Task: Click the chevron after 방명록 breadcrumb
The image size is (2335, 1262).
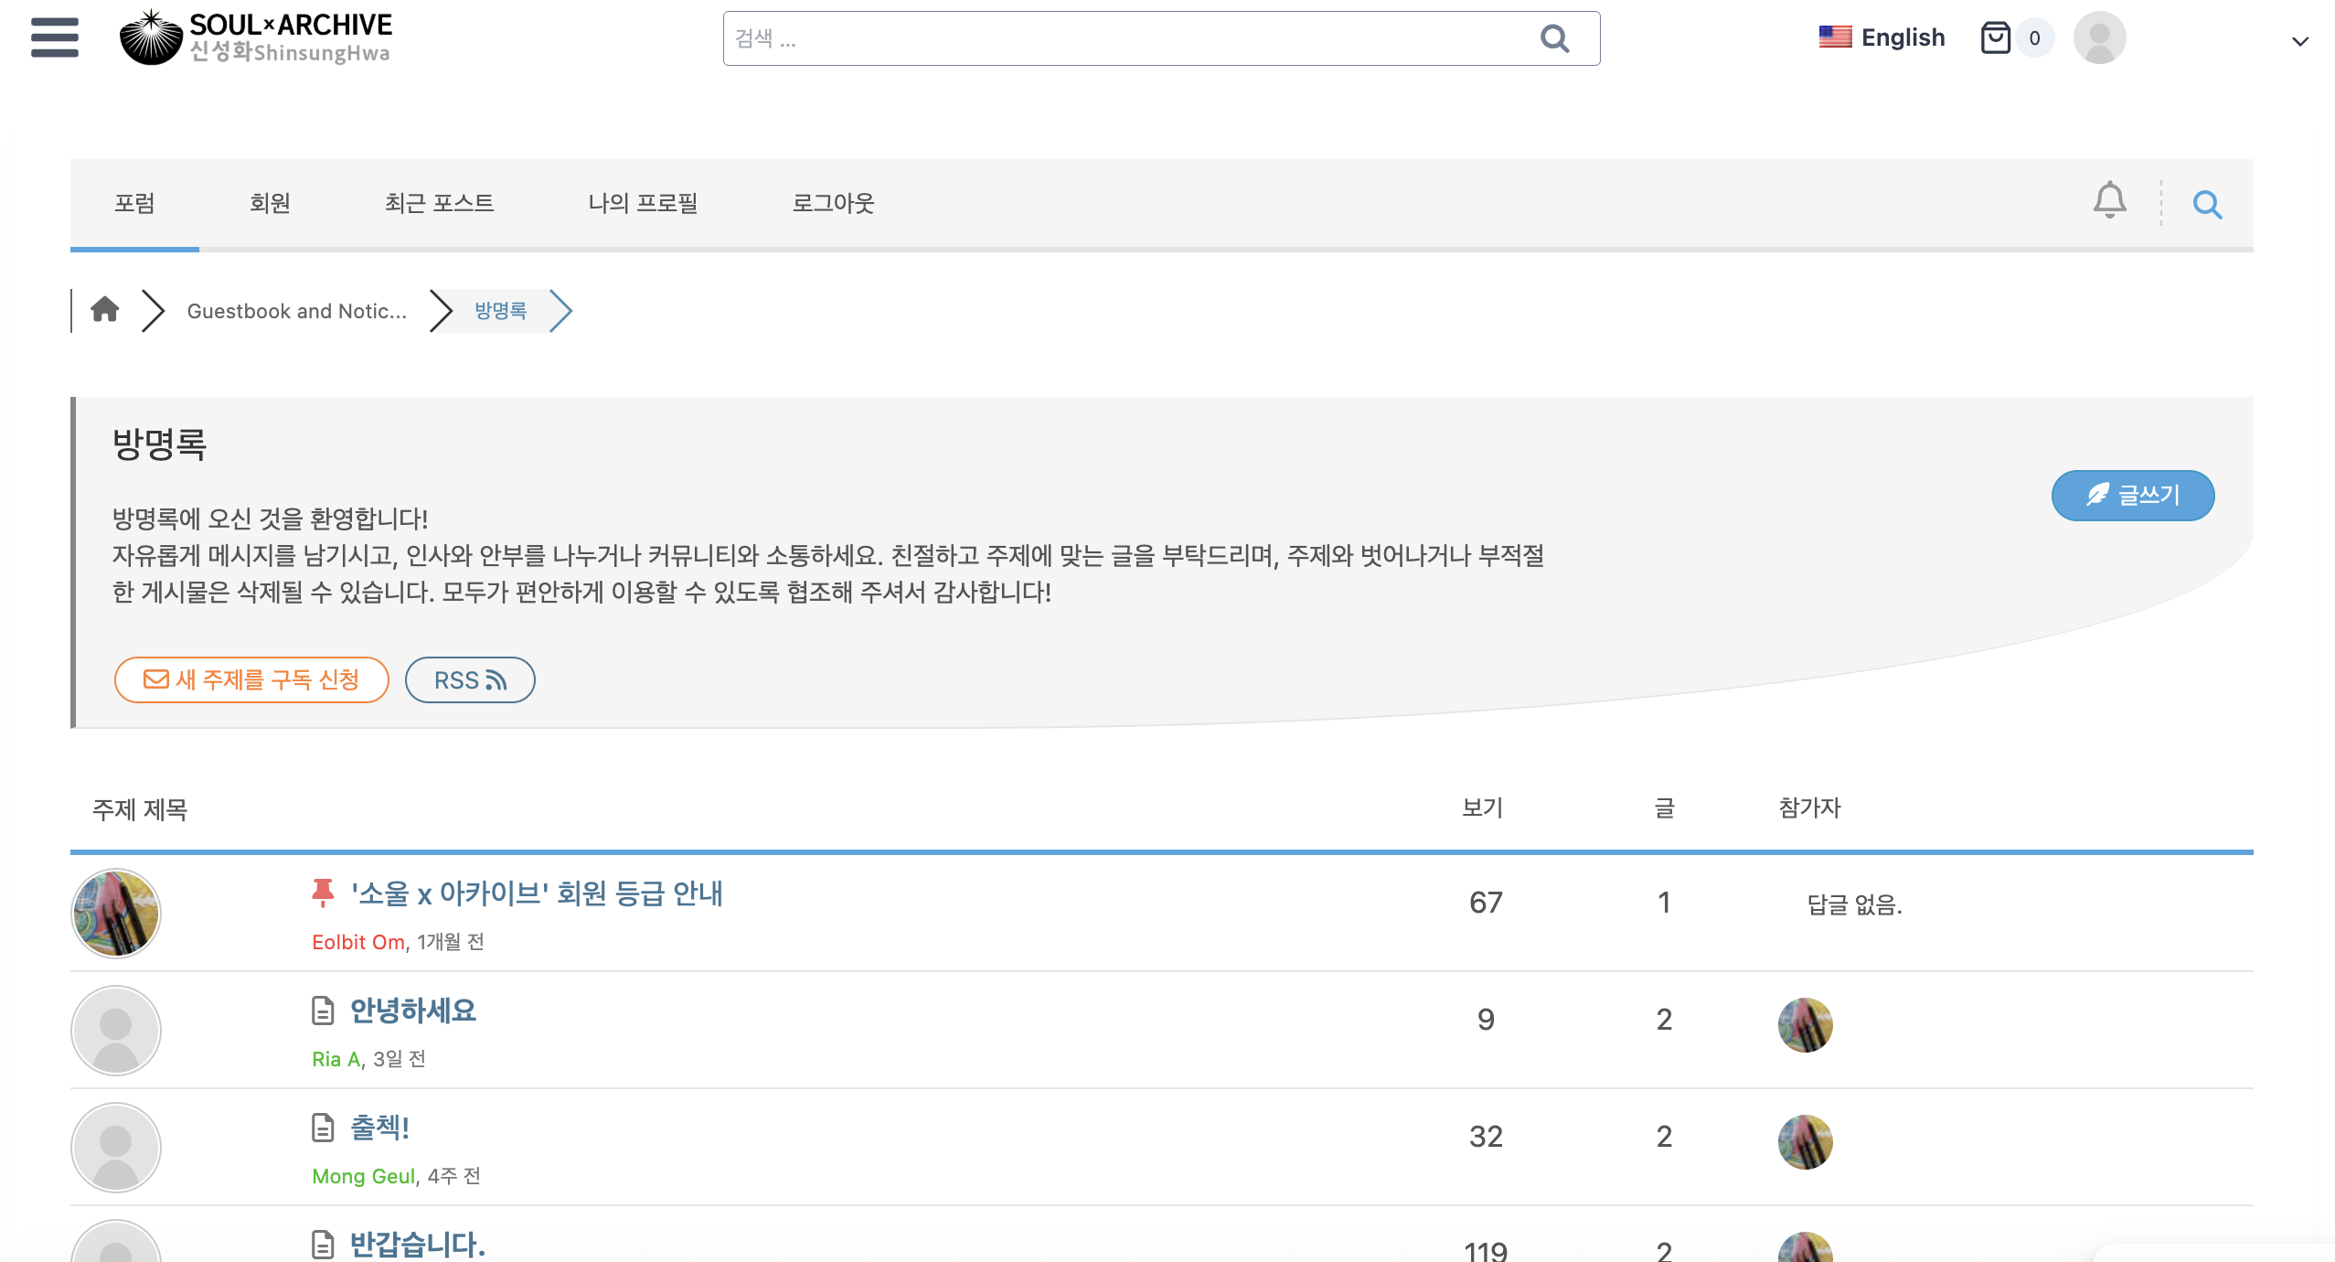Action: (560, 311)
